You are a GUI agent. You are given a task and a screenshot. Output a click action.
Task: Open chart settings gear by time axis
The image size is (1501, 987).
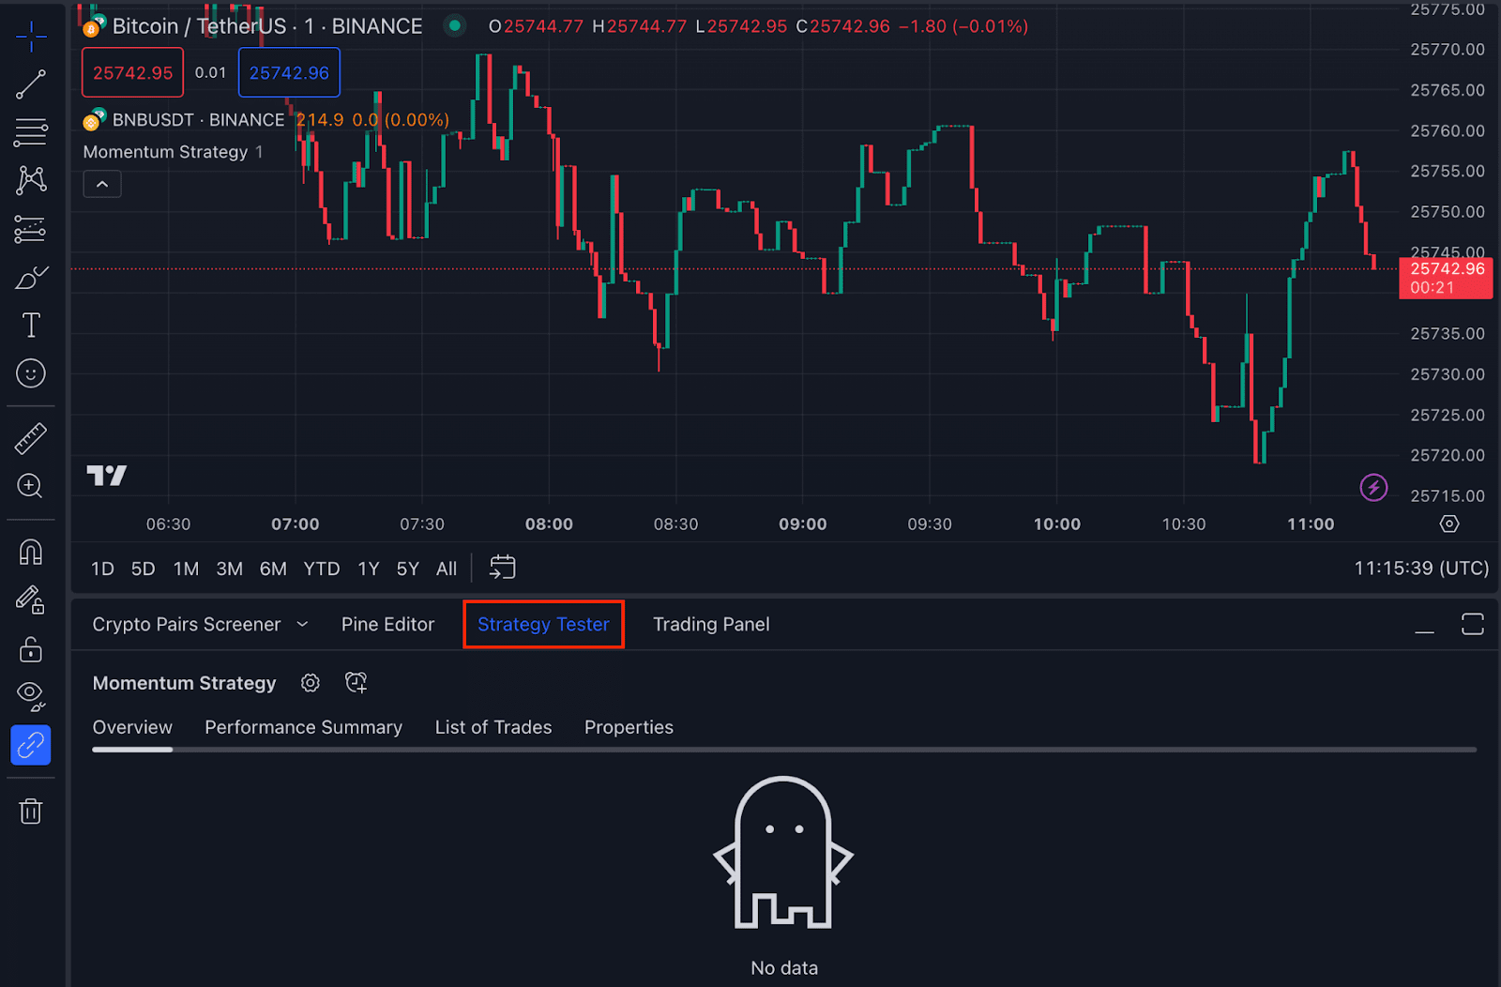point(1449,524)
